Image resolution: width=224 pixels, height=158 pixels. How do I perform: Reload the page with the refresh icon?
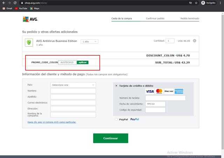point(15,3)
